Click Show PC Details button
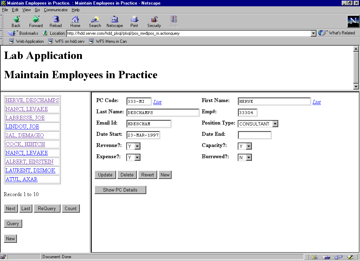The width and height of the screenshot is (360, 261). point(120,190)
